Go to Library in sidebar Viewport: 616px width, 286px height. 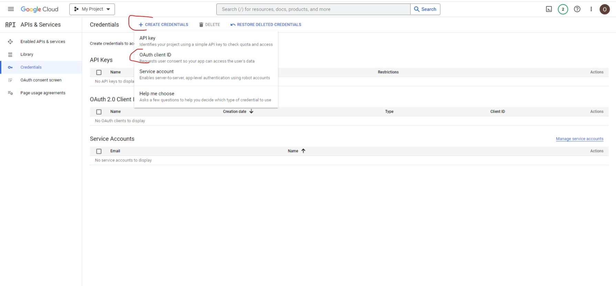coord(27,54)
